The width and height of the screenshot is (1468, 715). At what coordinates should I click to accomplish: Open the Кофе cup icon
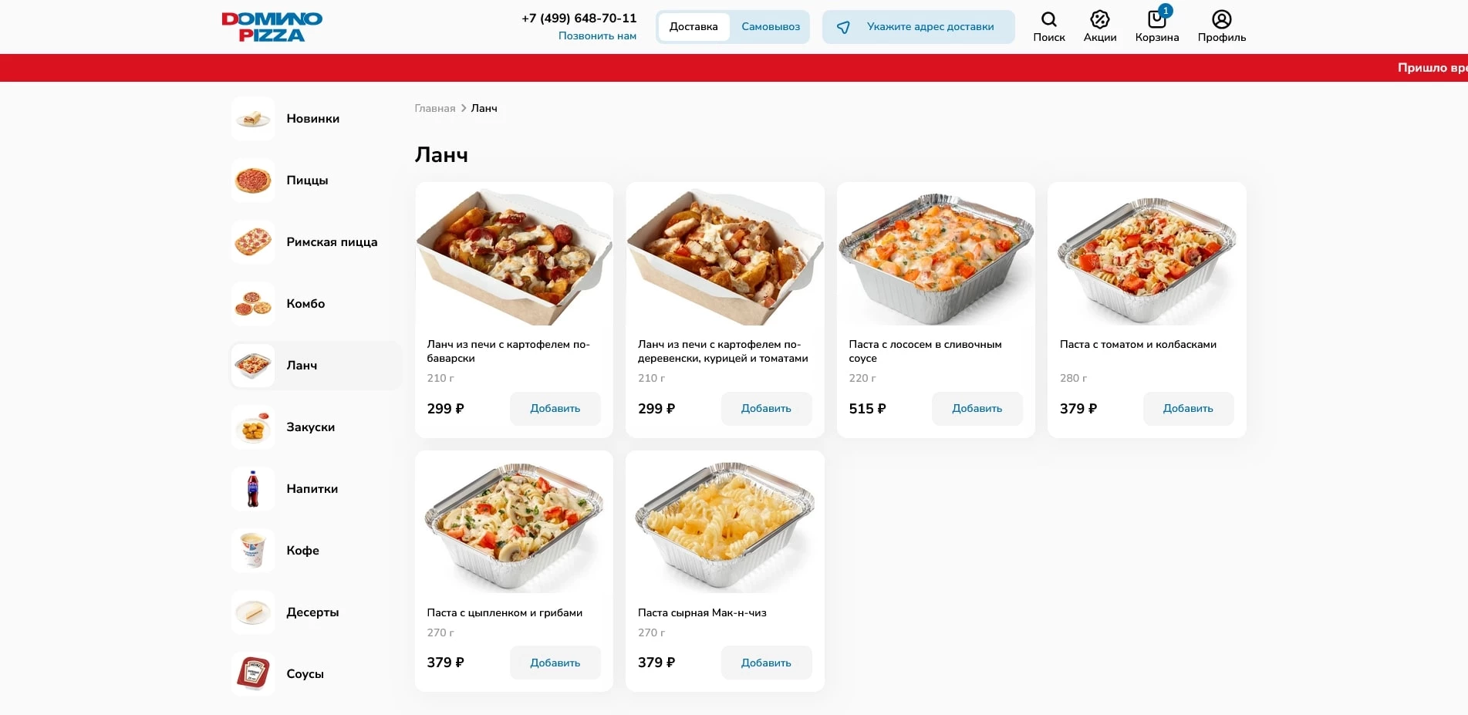pyautogui.click(x=253, y=551)
